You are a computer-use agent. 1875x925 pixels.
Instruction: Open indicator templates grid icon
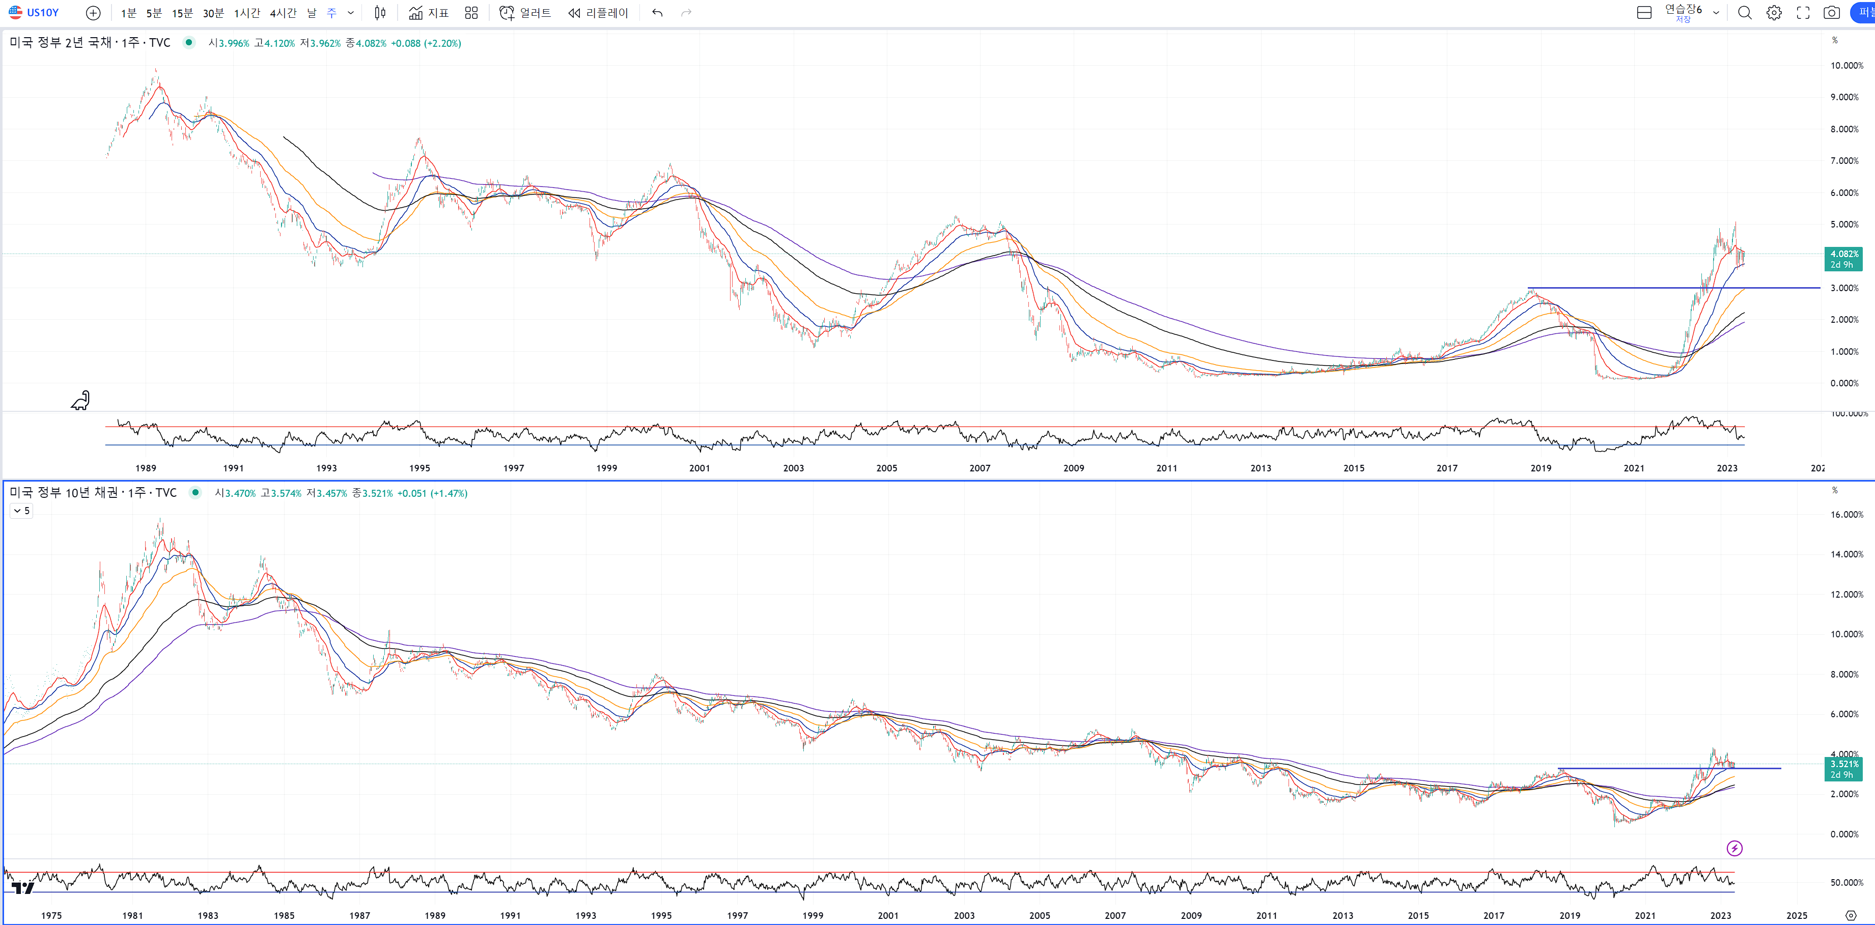click(x=471, y=12)
